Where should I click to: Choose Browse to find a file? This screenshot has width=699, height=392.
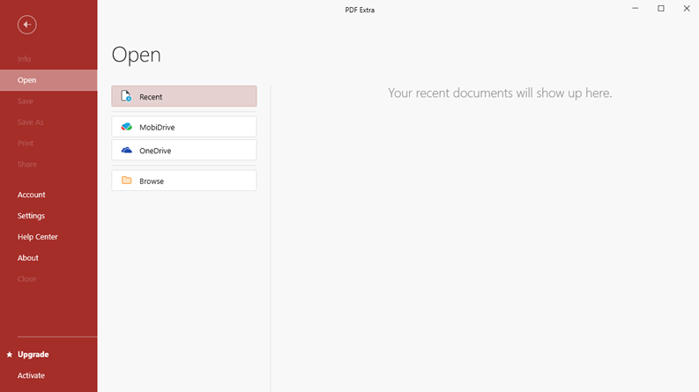tap(184, 181)
